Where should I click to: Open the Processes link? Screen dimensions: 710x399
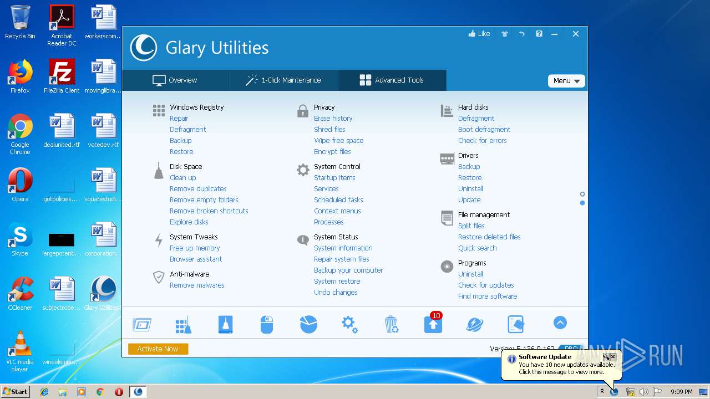coord(329,222)
